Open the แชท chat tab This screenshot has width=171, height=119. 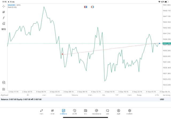click(x=107, y=112)
